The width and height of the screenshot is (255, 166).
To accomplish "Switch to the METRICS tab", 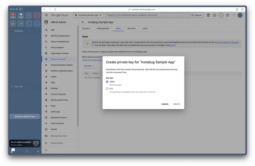I will coord(131,29).
